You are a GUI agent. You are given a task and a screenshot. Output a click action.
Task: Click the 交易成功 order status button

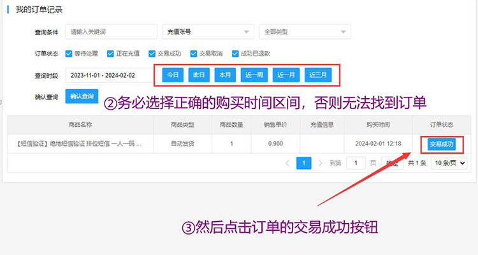(x=442, y=144)
